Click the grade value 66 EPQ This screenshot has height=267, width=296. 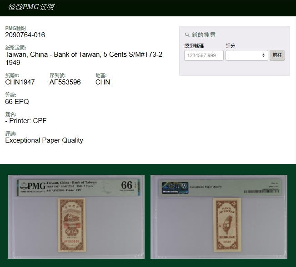pos(17,102)
